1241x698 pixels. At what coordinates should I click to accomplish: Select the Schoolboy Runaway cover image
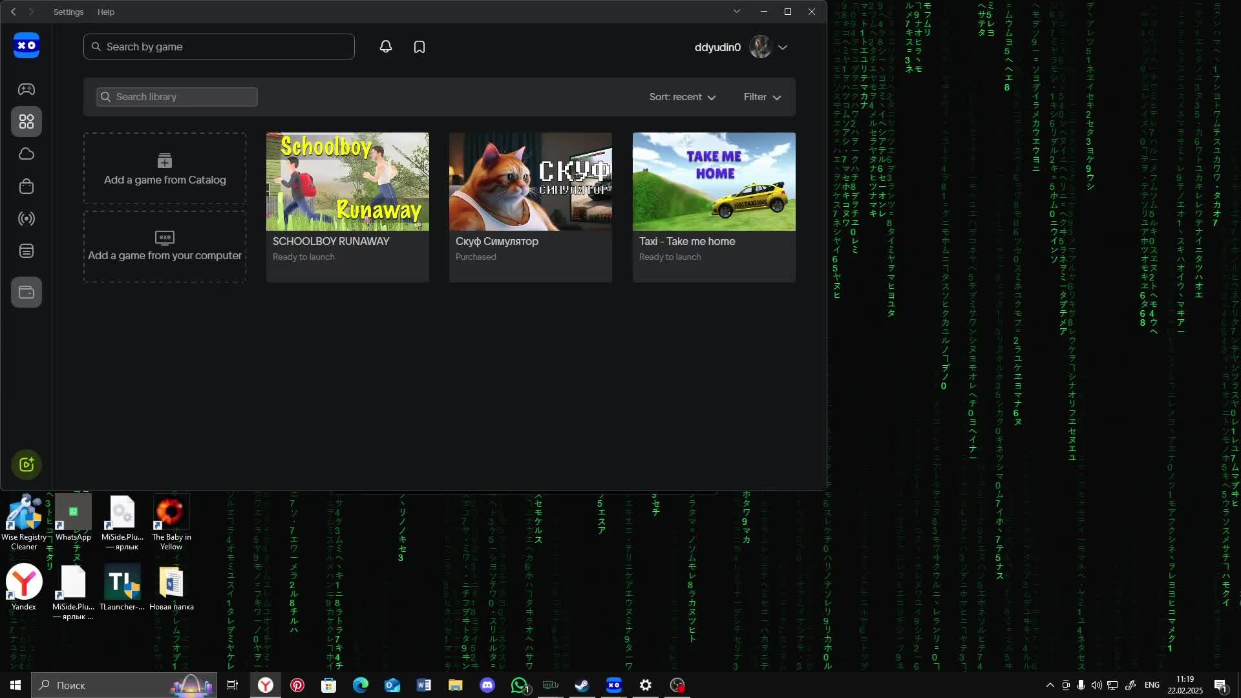(348, 182)
